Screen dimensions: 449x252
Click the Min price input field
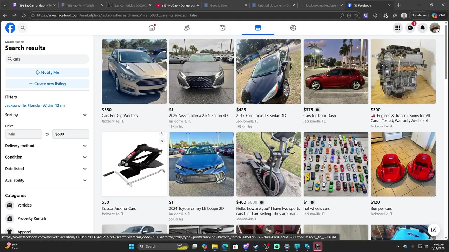coord(24,134)
